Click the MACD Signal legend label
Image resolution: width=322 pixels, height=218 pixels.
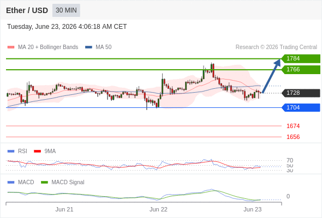click(68, 182)
